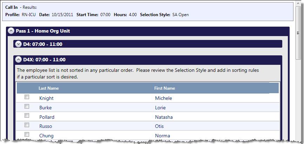Enable the checkbox for Russo Otis
This screenshot has width=304, height=144.
click(x=27, y=125)
